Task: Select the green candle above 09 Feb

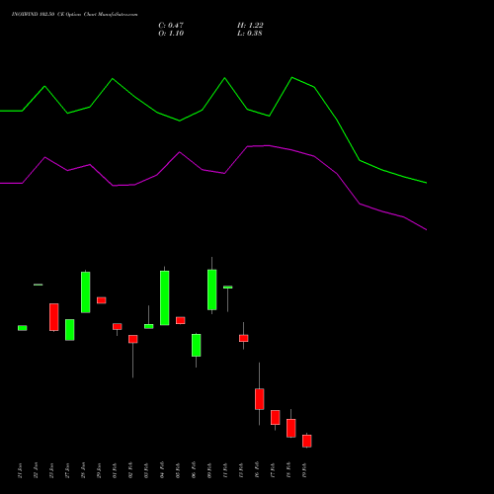Action: [x=212, y=289]
